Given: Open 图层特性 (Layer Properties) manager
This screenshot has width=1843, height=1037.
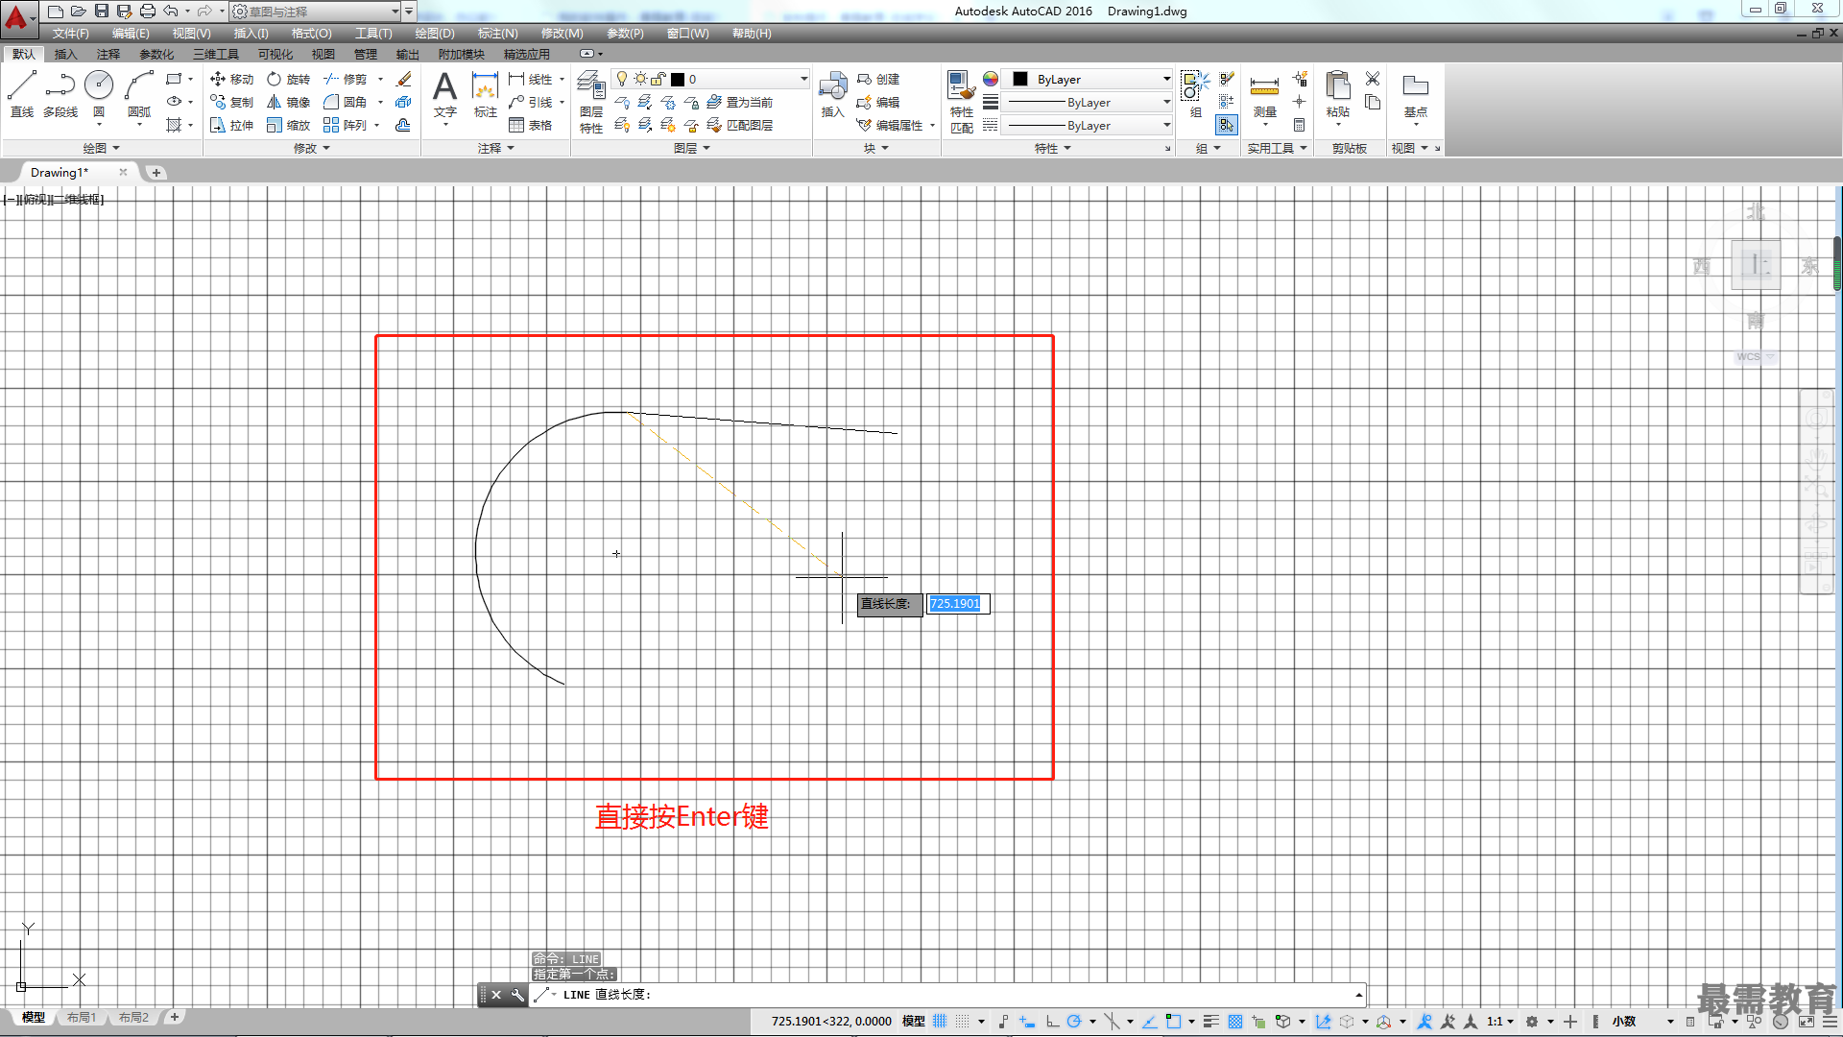Looking at the screenshot, I should (x=591, y=101).
